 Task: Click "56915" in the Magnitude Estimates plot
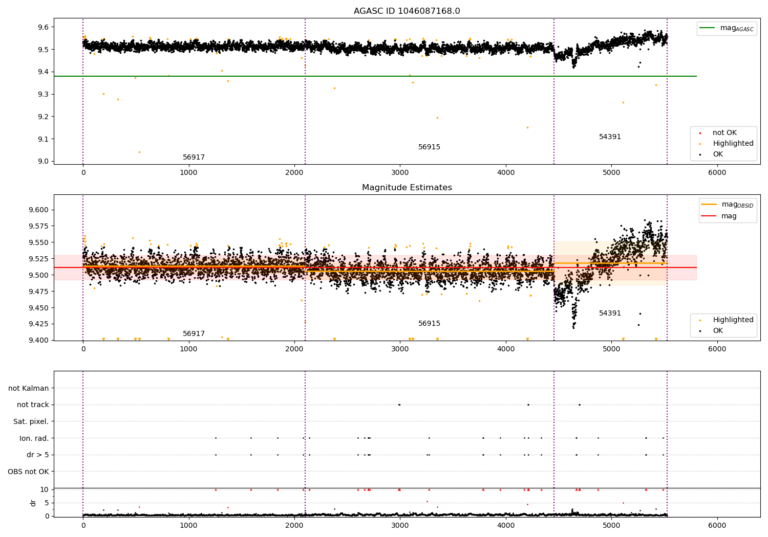coord(429,324)
